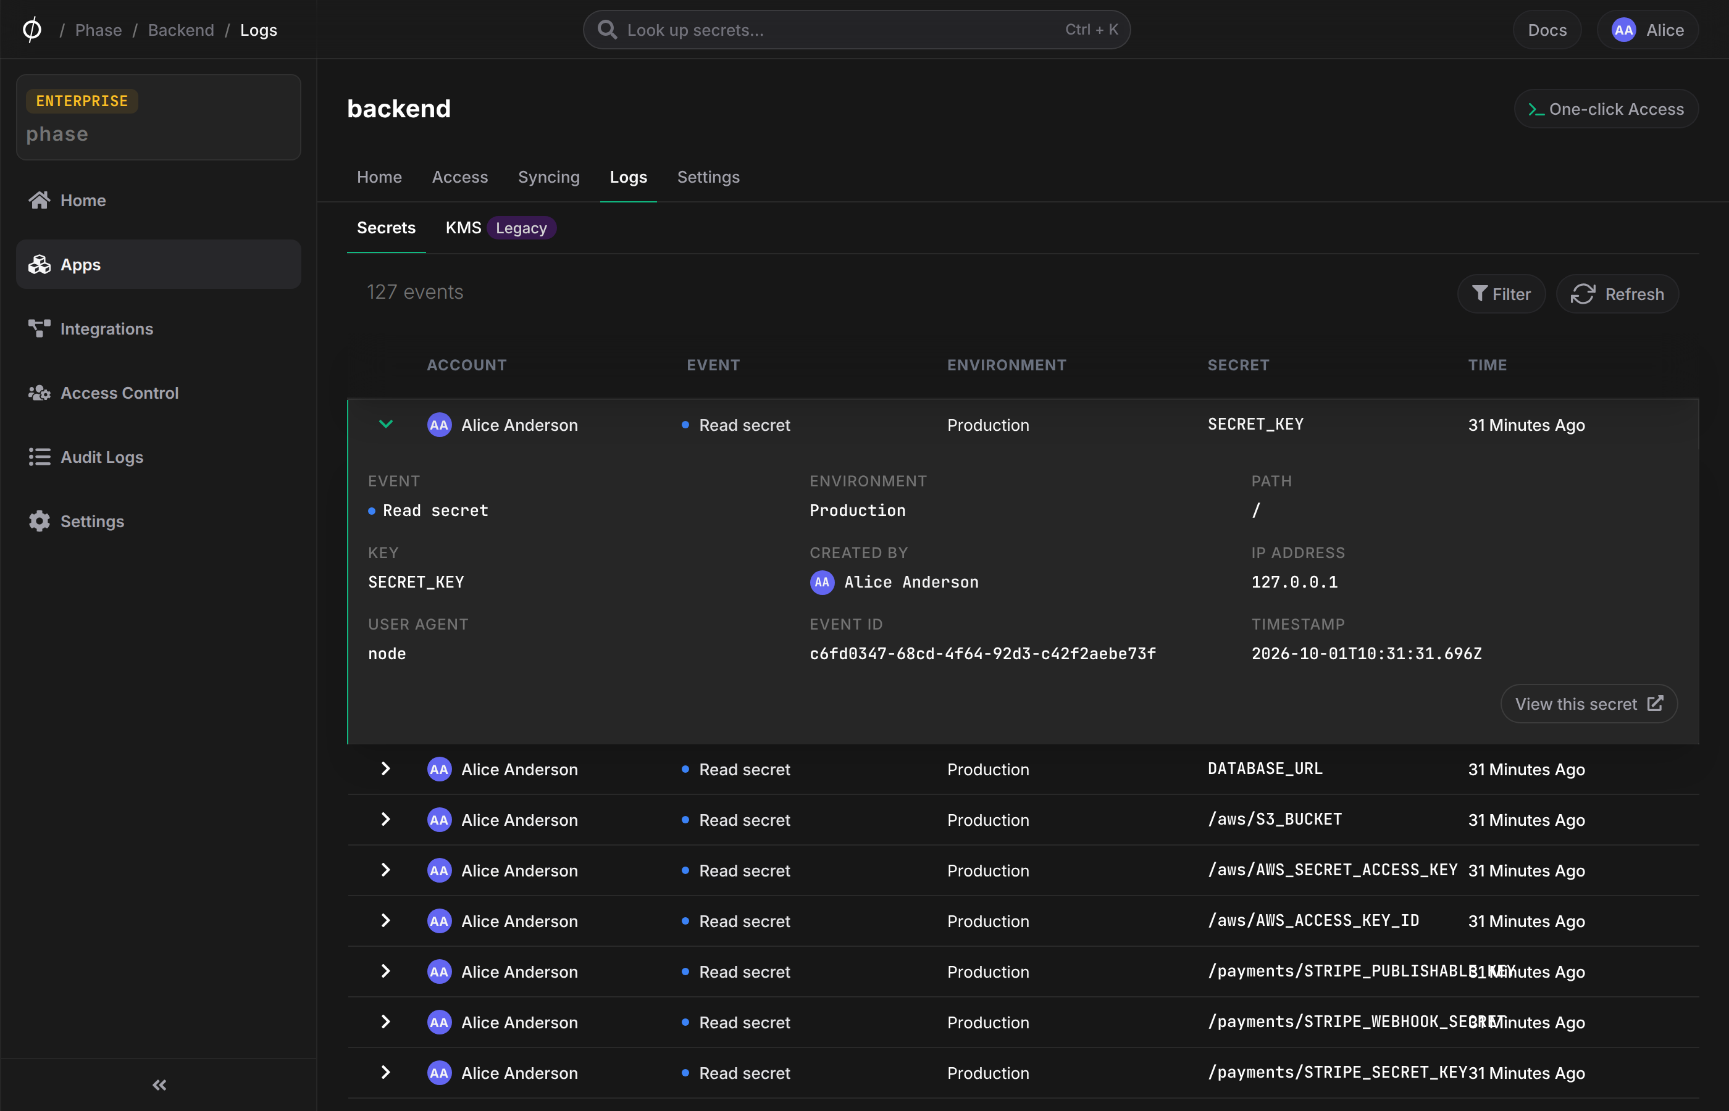Viewport: 1729px width, 1111px height.
Task: Collapse the expanded SECRET_KEY log row
Action: point(385,424)
